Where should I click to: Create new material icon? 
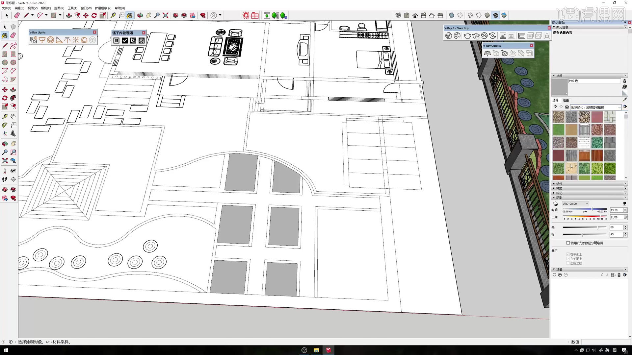(x=624, y=87)
